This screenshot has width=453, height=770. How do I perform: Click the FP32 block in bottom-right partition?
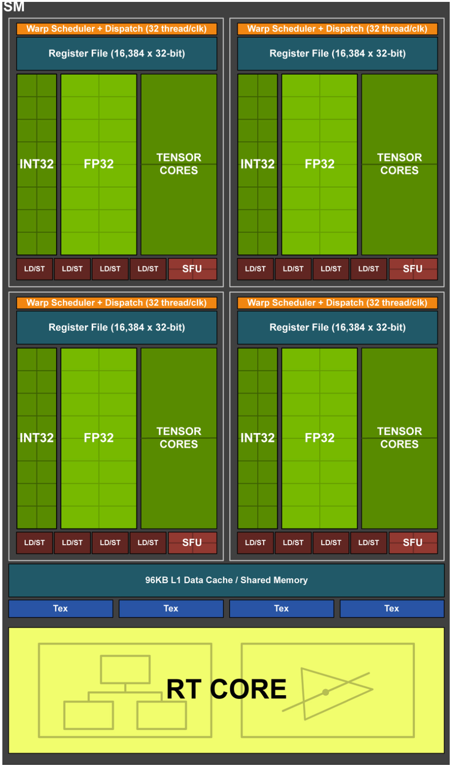pyautogui.click(x=320, y=438)
